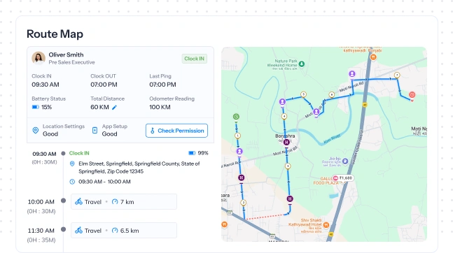Click the App Setup phone icon
This screenshot has height=253, width=453.
[95, 131]
